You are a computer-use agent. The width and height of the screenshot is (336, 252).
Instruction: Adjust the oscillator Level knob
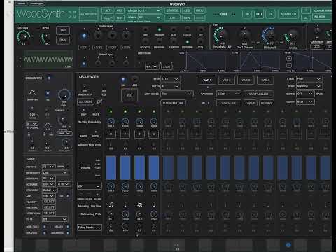coord(64,95)
